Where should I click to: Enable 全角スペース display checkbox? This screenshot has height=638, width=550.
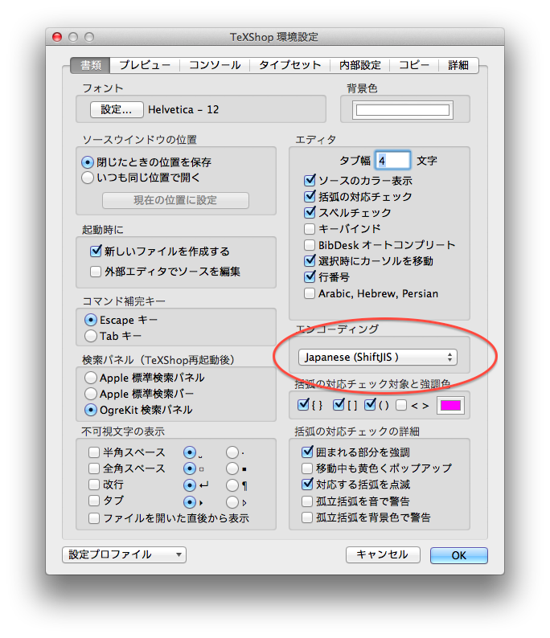point(94,468)
